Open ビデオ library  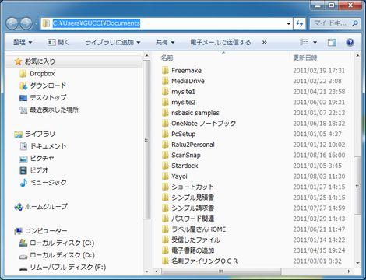pyautogui.click(x=39, y=170)
